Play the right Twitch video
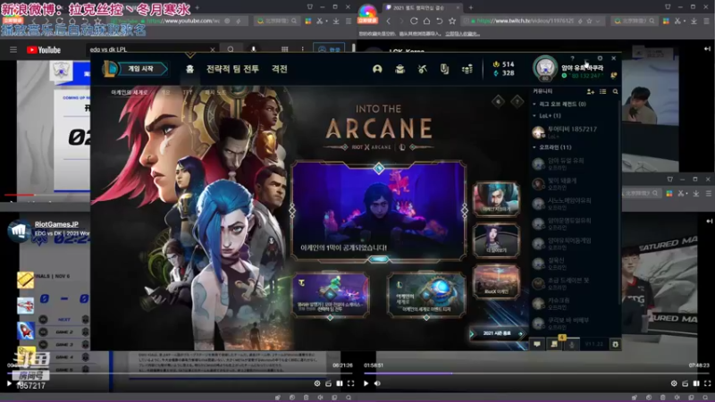 pyautogui.click(x=366, y=383)
